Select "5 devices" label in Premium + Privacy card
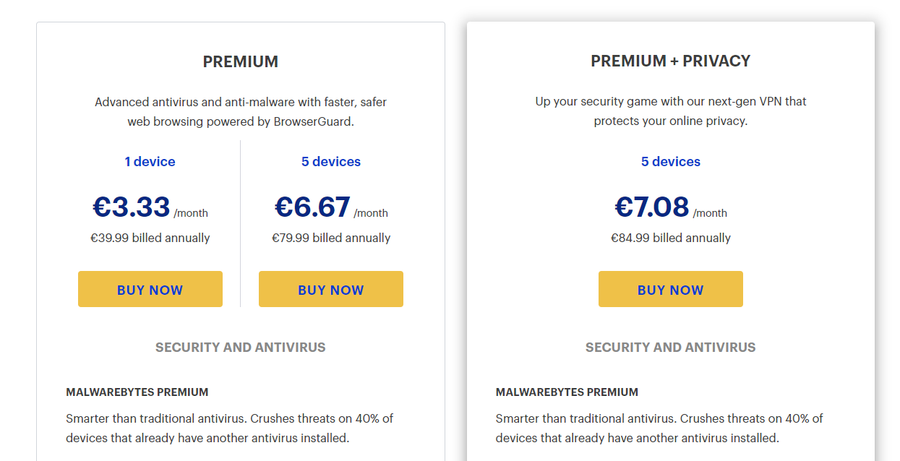 pos(671,162)
